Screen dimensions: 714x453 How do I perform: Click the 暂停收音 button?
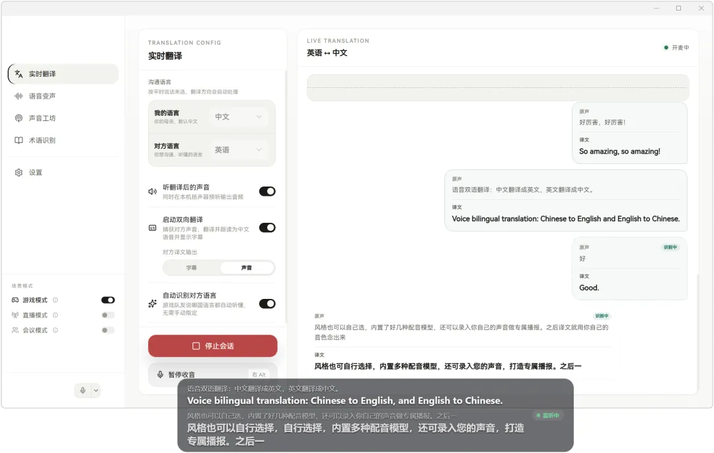pos(213,374)
